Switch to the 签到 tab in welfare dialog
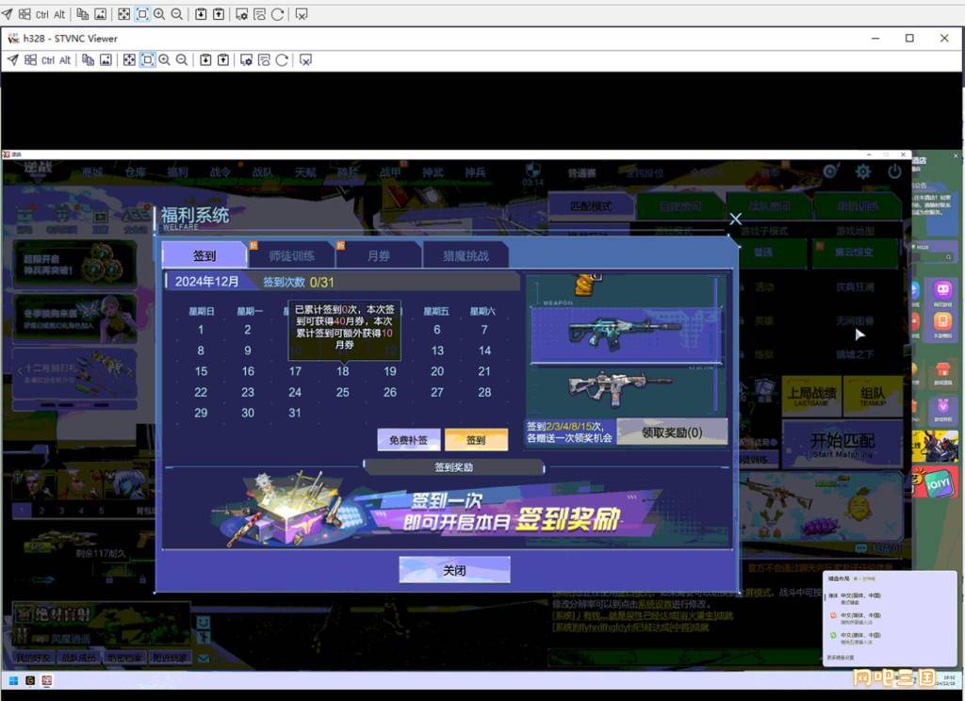Image resolution: width=965 pixels, height=701 pixels. (x=204, y=255)
